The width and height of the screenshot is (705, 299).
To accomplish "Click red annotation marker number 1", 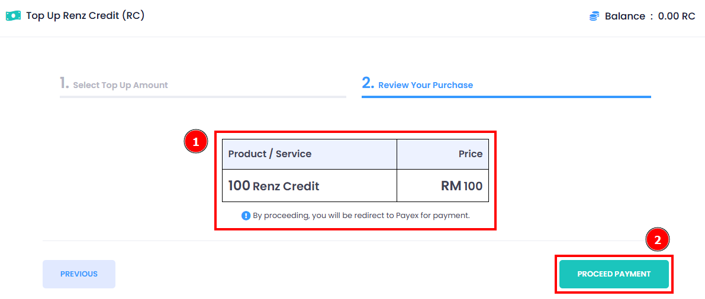I will click(x=195, y=142).
